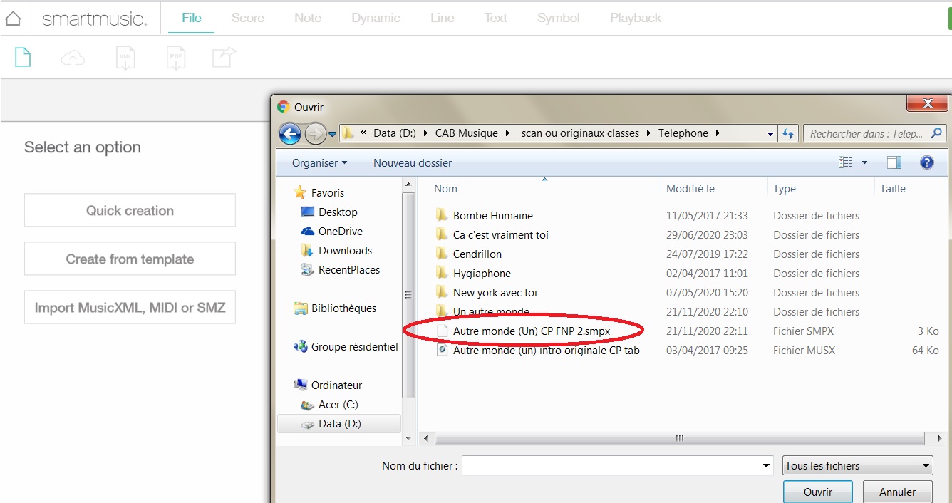Click the SmartMusic home icon

[x=13, y=19]
